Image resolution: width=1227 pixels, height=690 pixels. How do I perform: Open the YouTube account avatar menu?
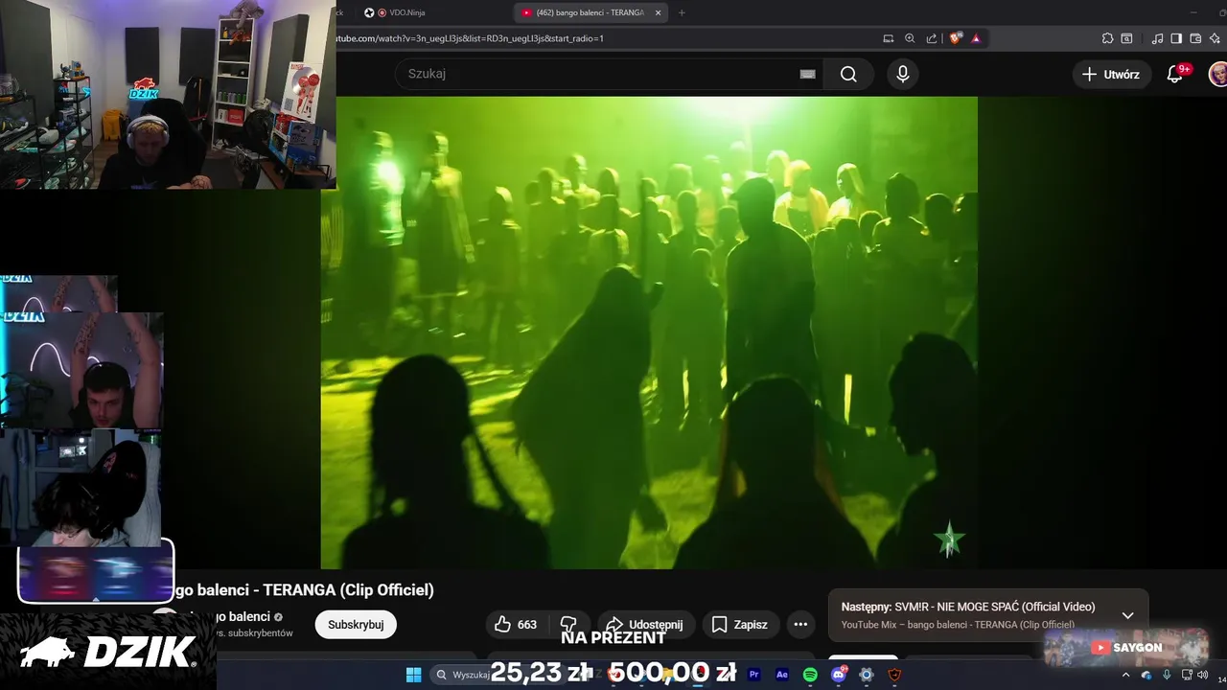(1217, 74)
